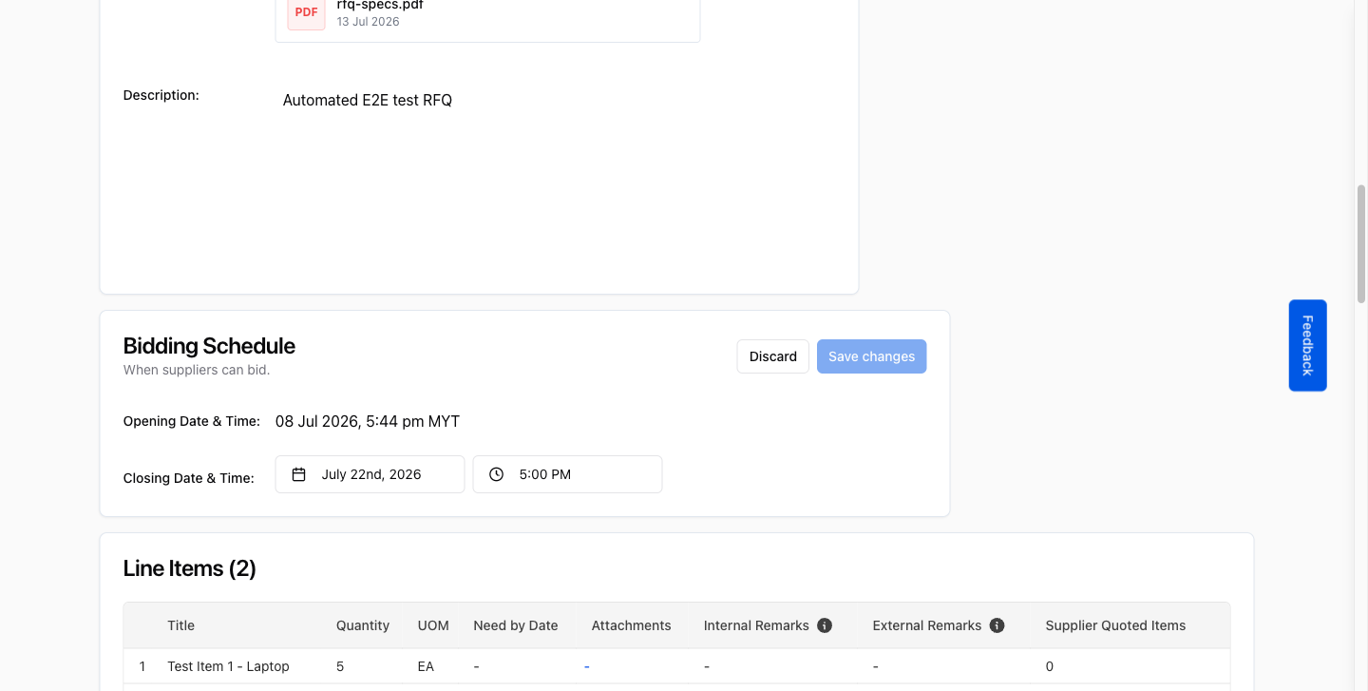
Task: Open the 5:00 PM time picker
Action: coord(567,474)
